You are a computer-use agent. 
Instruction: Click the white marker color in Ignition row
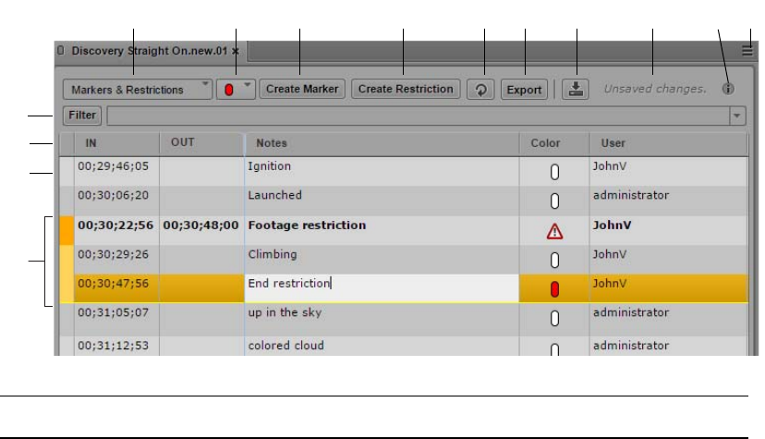coord(554,172)
